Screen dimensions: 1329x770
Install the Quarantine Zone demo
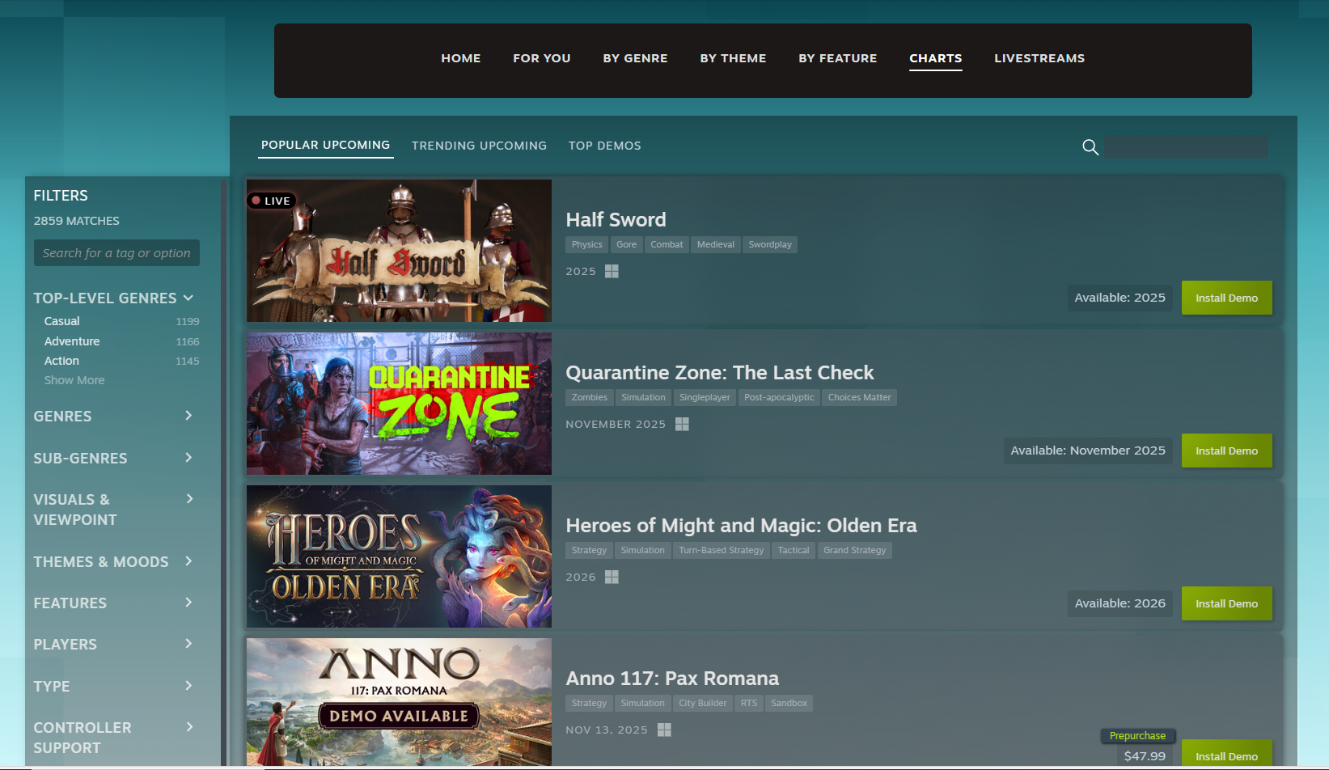[1226, 451]
